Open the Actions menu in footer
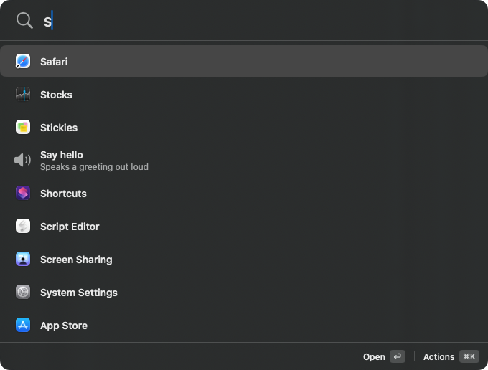Viewport: 488px width, 370px height. (x=438, y=356)
